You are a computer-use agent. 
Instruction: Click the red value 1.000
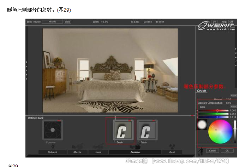[x=233, y=110]
